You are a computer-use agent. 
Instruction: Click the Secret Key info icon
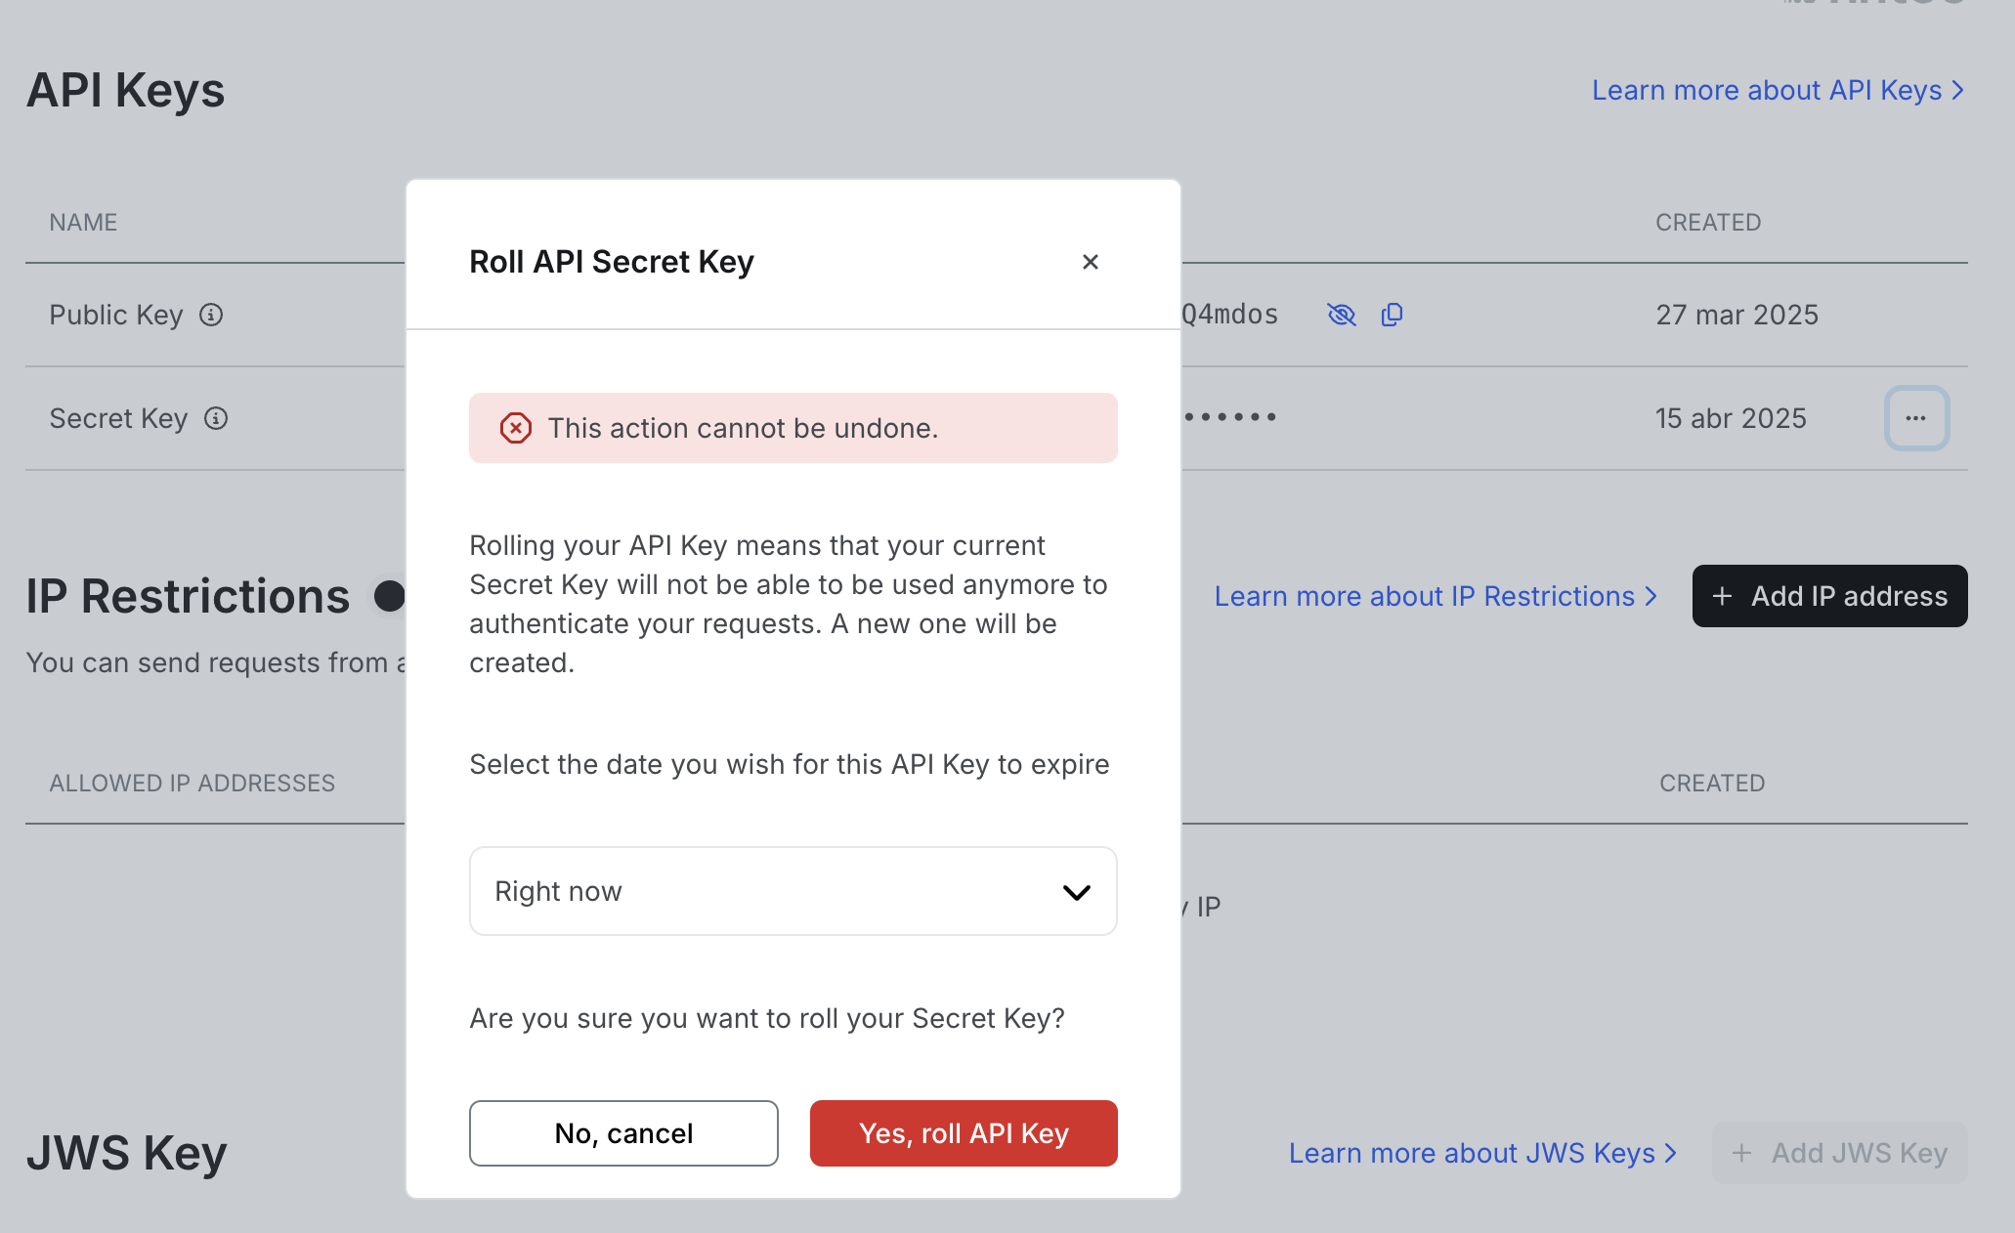[x=216, y=418]
